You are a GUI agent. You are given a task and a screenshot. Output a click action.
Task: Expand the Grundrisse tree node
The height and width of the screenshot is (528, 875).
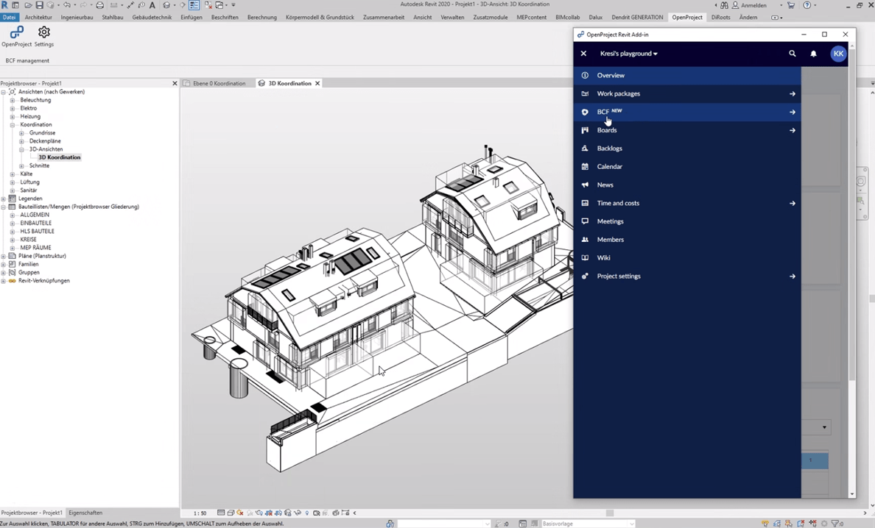(21, 133)
